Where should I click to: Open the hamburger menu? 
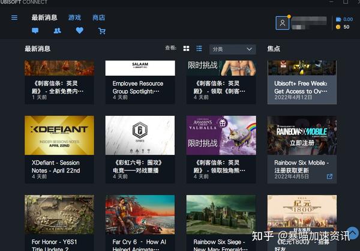14,17
